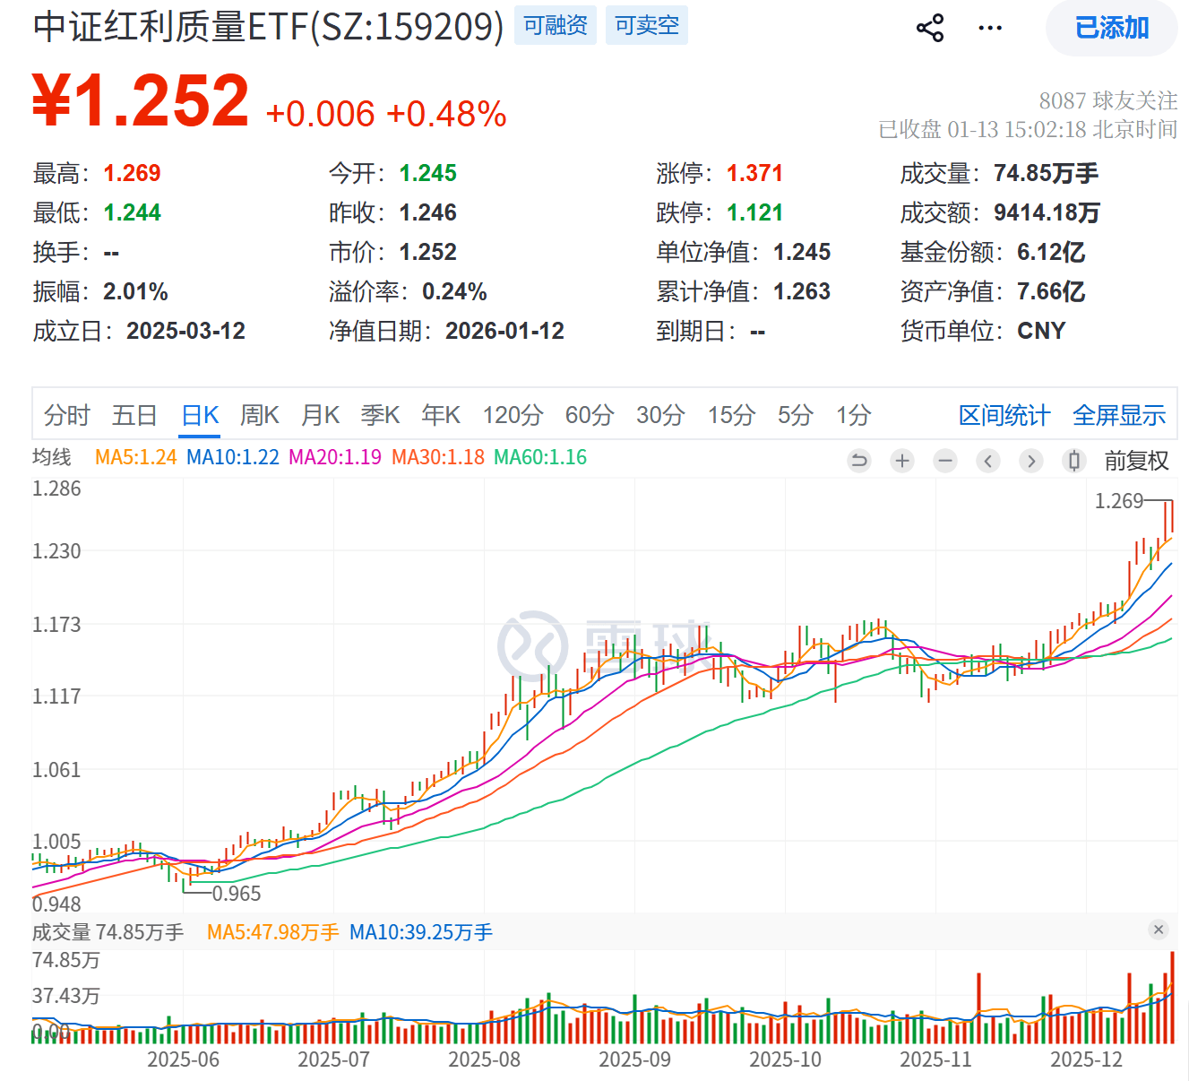
Task: Select the MA5 orange legend label
Action: point(135,456)
